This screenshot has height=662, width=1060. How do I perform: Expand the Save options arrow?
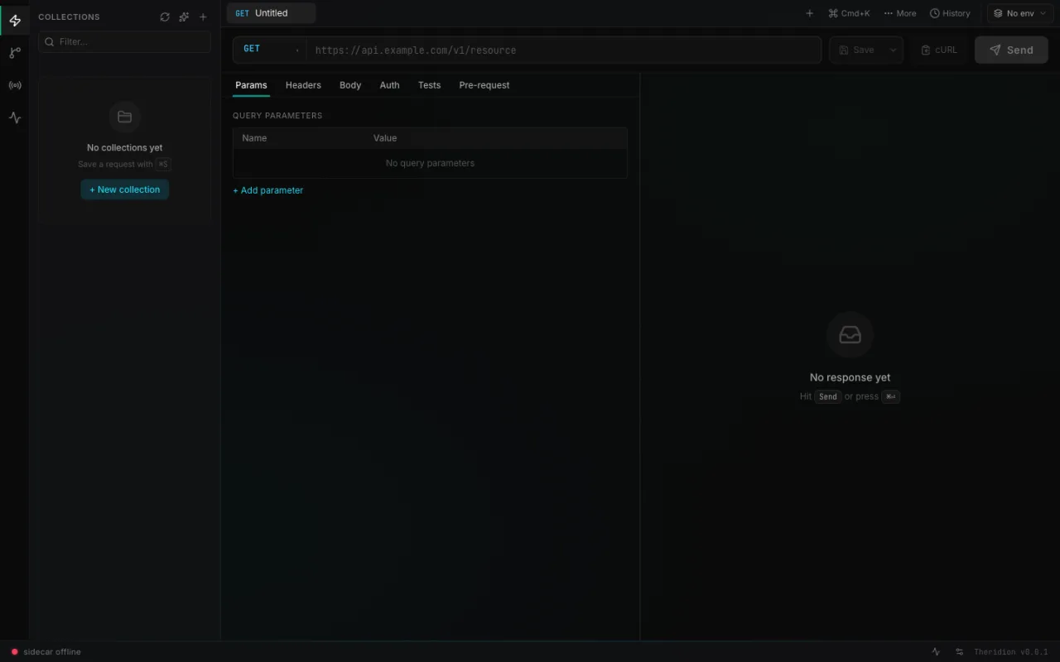pyautogui.click(x=893, y=50)
